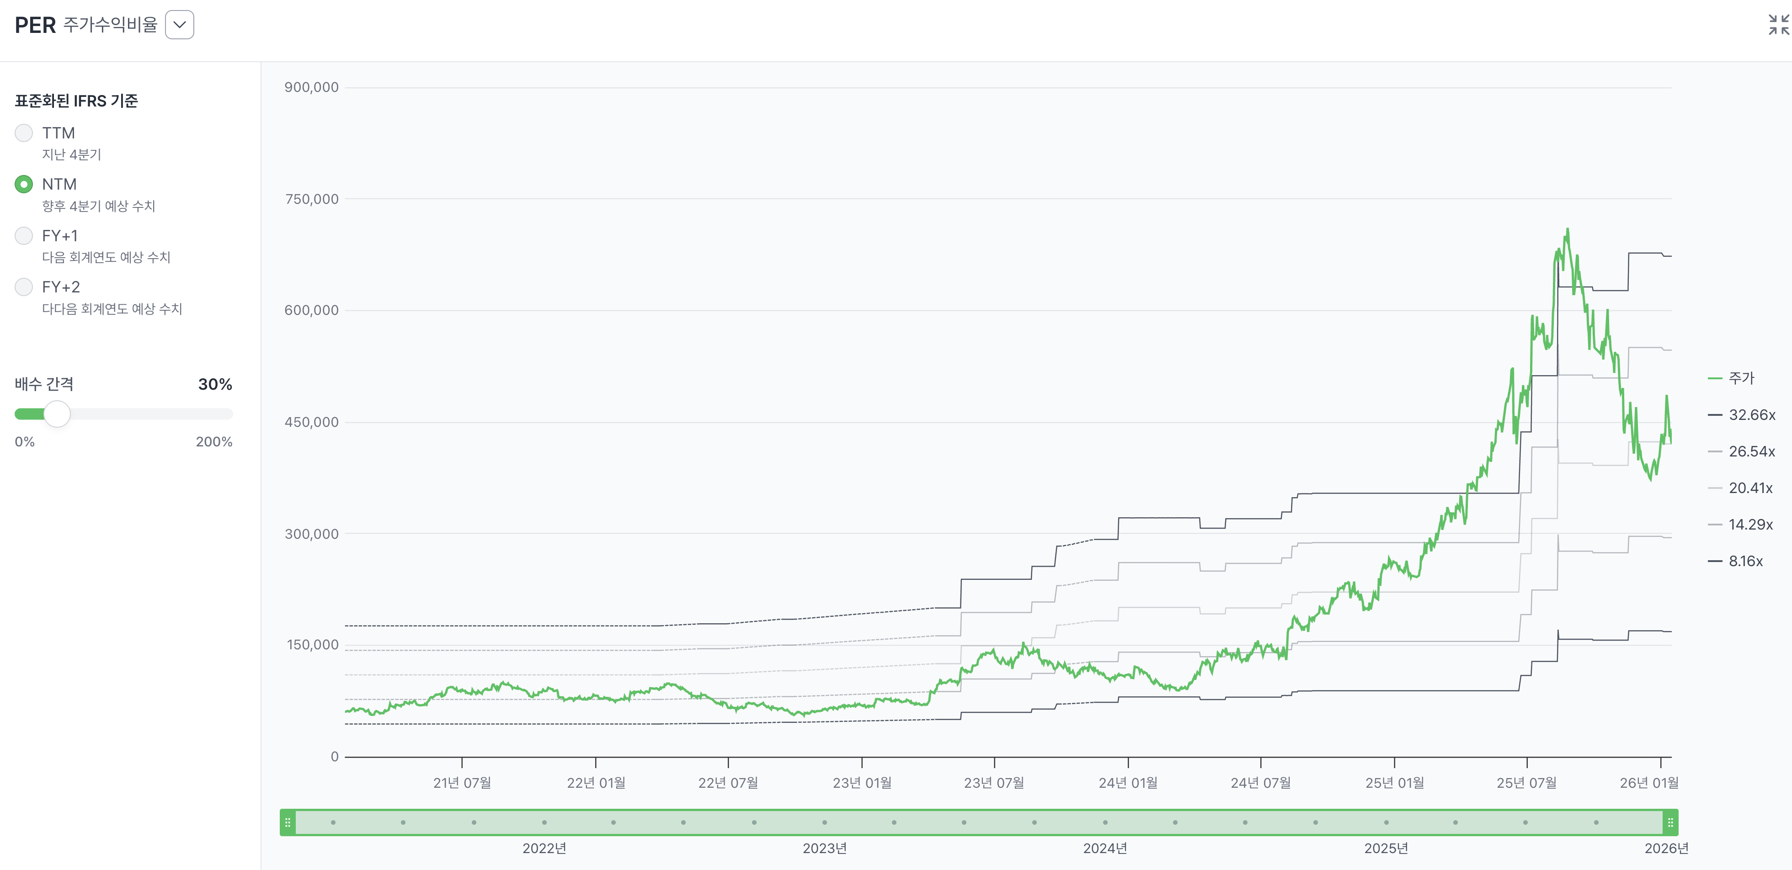
Task: Select the TTM radio option
Action: [x=24, y=133]
